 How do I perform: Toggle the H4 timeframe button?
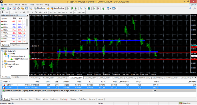[71, 12]
